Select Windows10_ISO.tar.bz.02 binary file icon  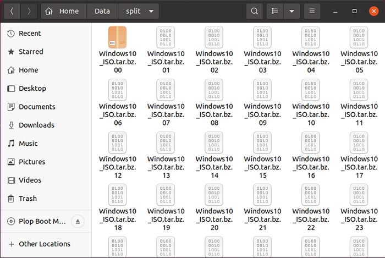click(214, 37)
